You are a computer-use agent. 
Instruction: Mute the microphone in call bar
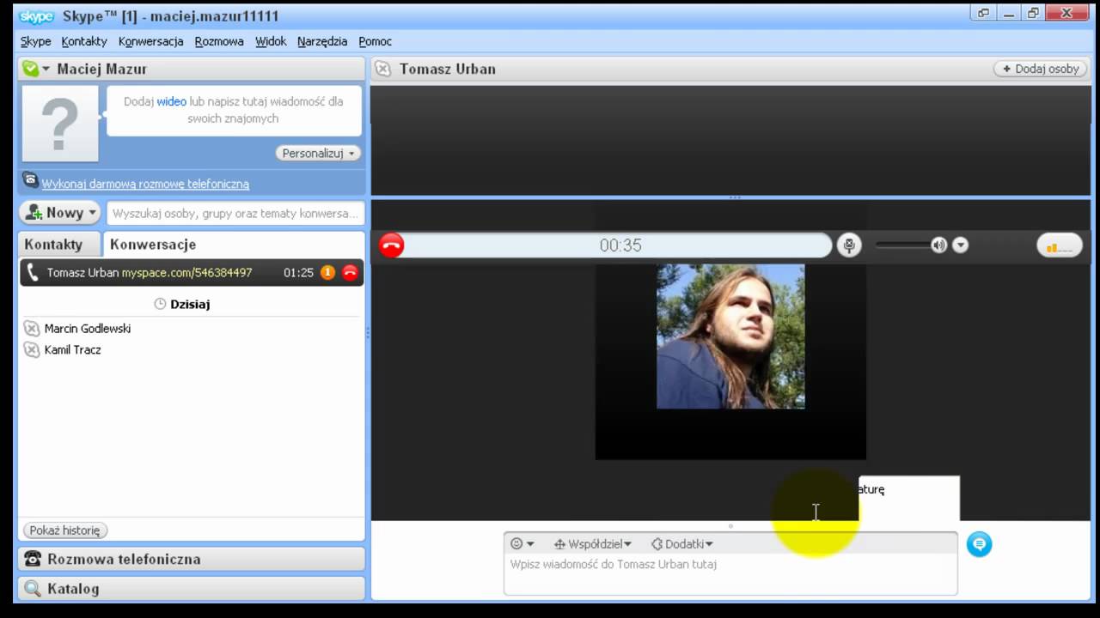coord(849,245)
